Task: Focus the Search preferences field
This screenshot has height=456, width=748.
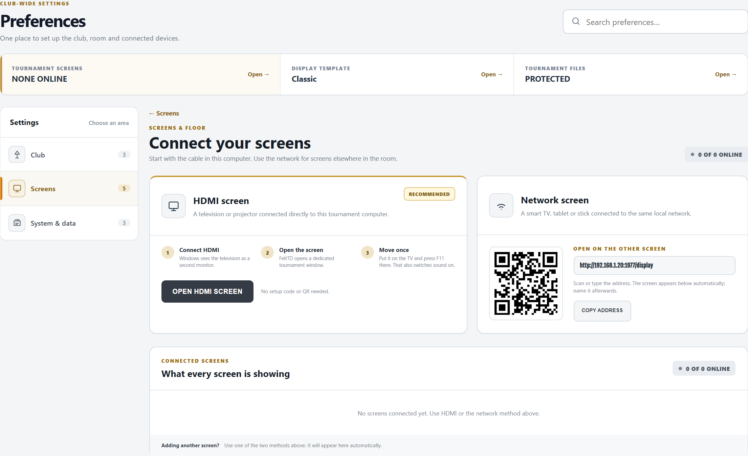Action: point(656,22)
